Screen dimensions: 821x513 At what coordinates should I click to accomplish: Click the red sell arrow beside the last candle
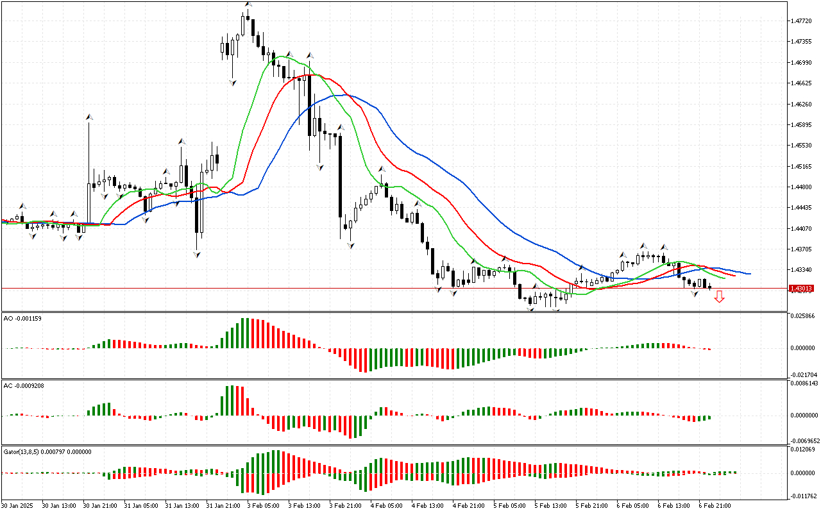click(x=720, y=296)
